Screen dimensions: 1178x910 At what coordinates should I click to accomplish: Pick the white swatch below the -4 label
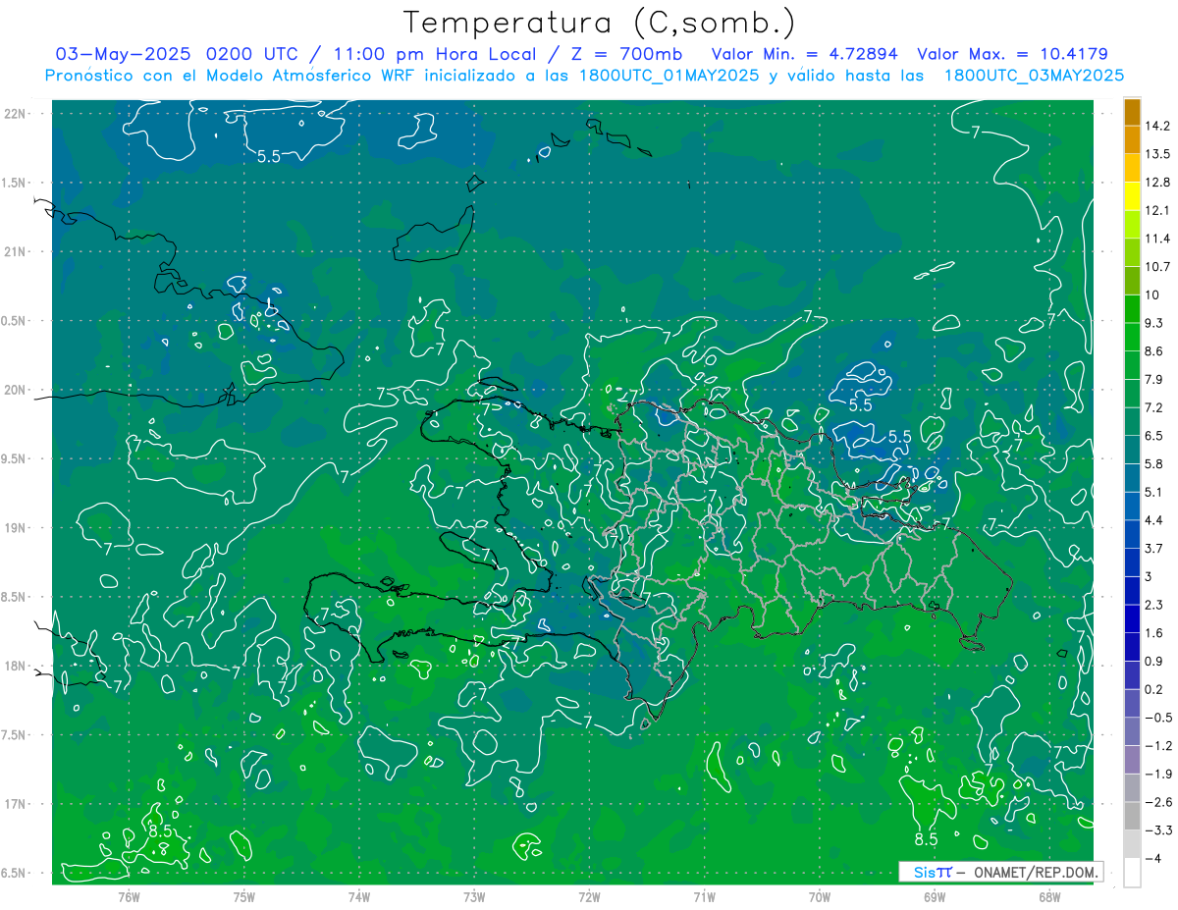[1132, 873]
